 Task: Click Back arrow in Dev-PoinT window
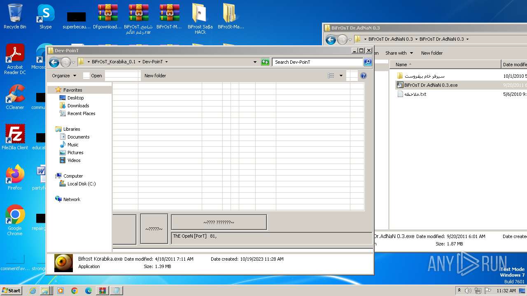54,62
